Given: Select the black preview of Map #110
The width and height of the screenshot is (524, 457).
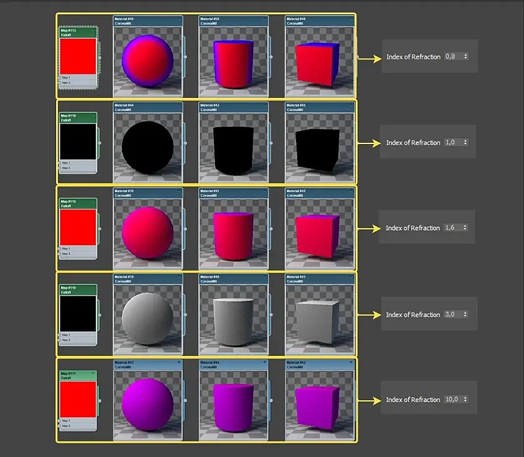Looking at the screenshot, I should pos(78,314).
